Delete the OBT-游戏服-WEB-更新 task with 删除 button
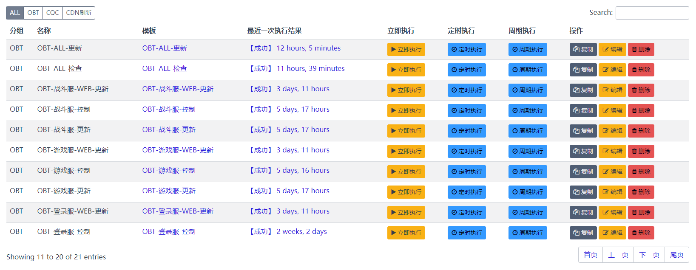This screenshot has width=696, height=270. (641, 151)
